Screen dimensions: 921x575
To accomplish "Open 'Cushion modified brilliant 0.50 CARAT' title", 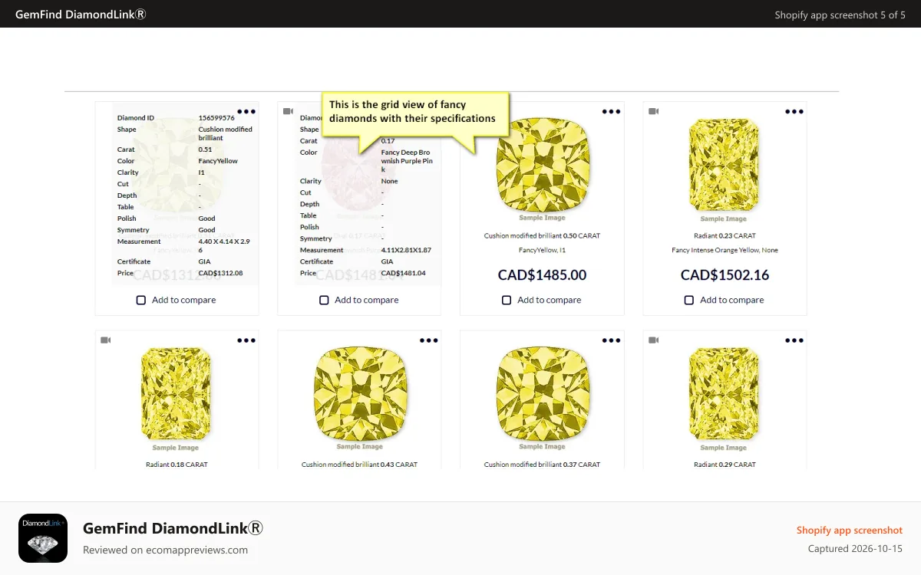I will (542, 236).
